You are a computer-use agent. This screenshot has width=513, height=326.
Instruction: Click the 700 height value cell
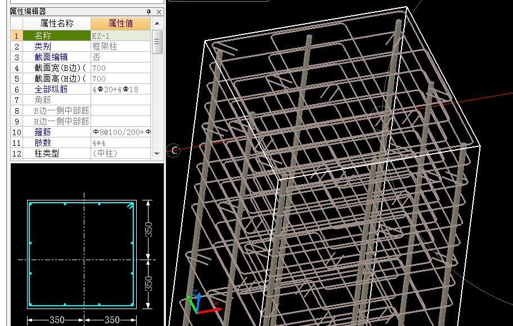point(120,79)
